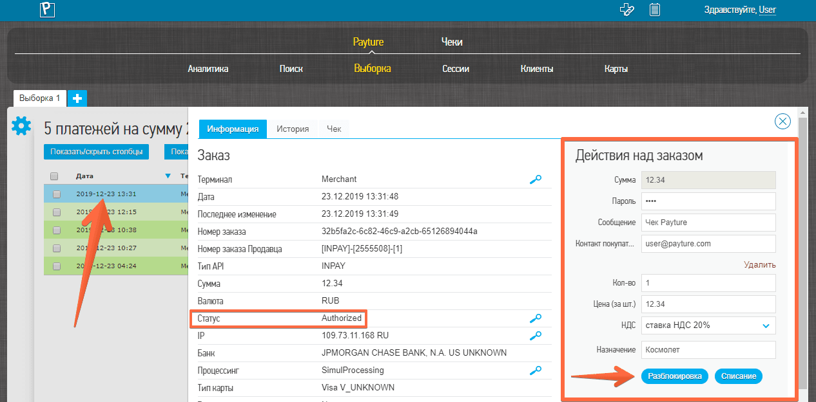The width and height of the screenshot is (816, 402).
Task: Select the Выборка 1 tab
Action: click(x=39, y=98)
